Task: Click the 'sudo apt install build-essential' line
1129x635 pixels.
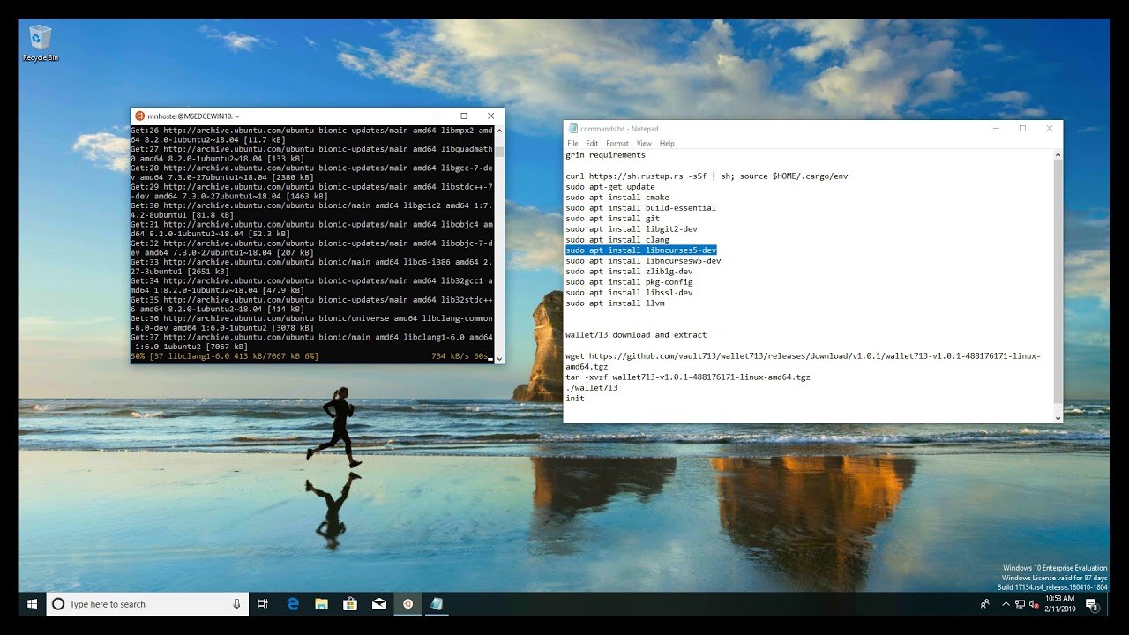Action: pyautogui.click(x=640, y=208)
